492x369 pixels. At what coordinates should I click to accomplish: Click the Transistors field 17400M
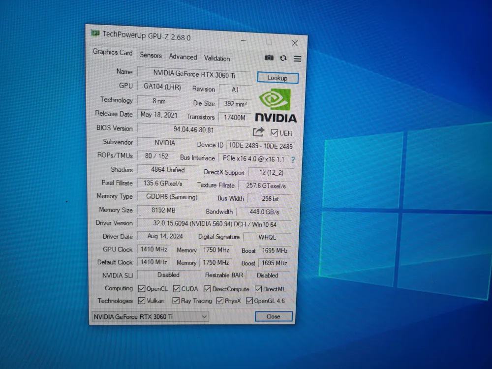(235, 118)
